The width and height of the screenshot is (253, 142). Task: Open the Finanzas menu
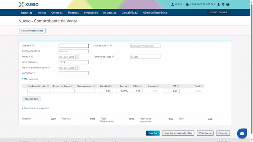(x=73, y=12)
